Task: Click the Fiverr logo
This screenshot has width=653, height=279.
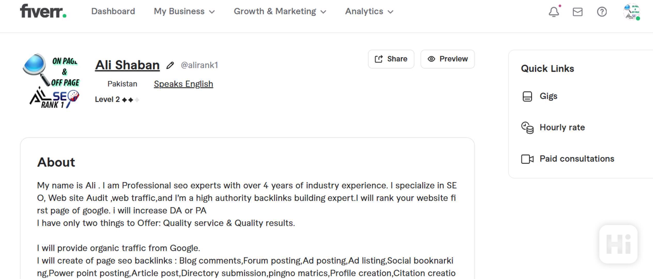Action: pyautogui.click(x=43, y=11)
